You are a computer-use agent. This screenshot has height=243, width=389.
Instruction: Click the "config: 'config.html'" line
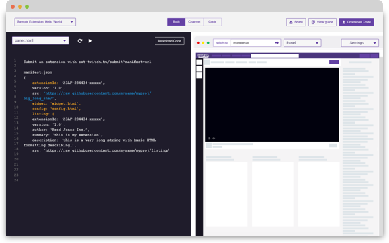pyautogui.click(x=56, y=109)
